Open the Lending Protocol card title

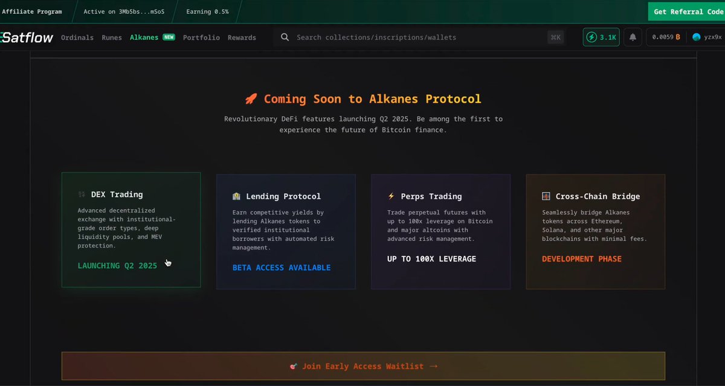283,196
